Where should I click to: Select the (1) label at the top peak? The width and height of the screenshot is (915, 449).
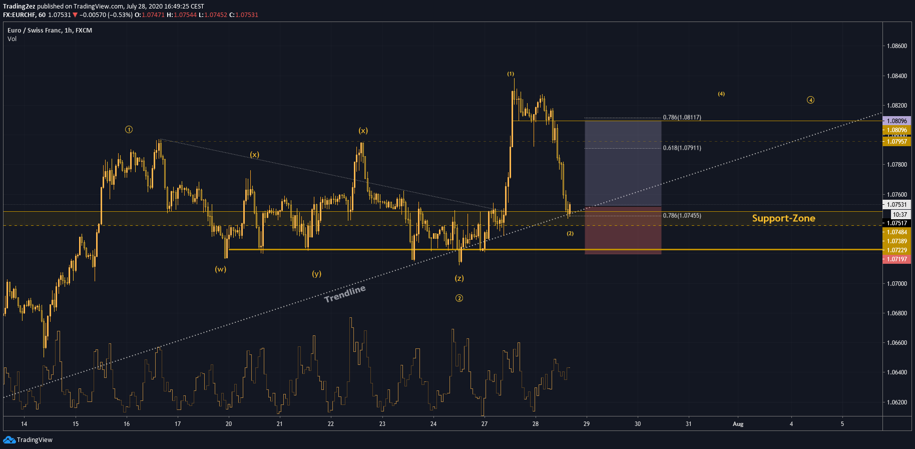pos(511,74)
